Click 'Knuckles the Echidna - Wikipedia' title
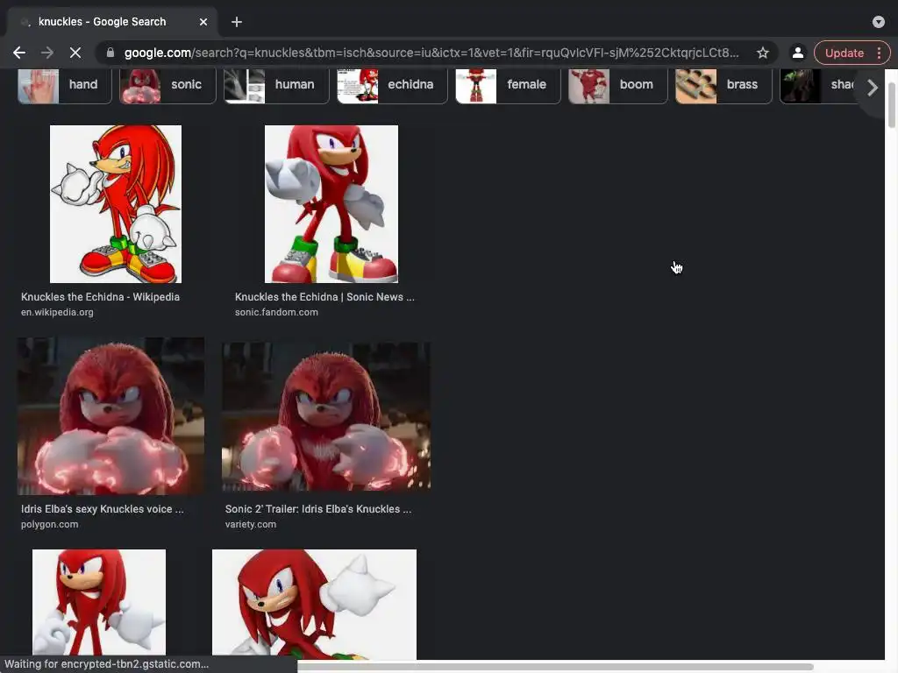898x673 pixels. (x=100, y=297)
